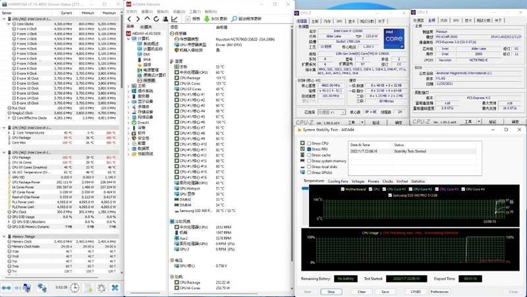Toggle the Motherboard graph checkbox
The width and height of the screenshot is (527, 297).
[343, 189]
